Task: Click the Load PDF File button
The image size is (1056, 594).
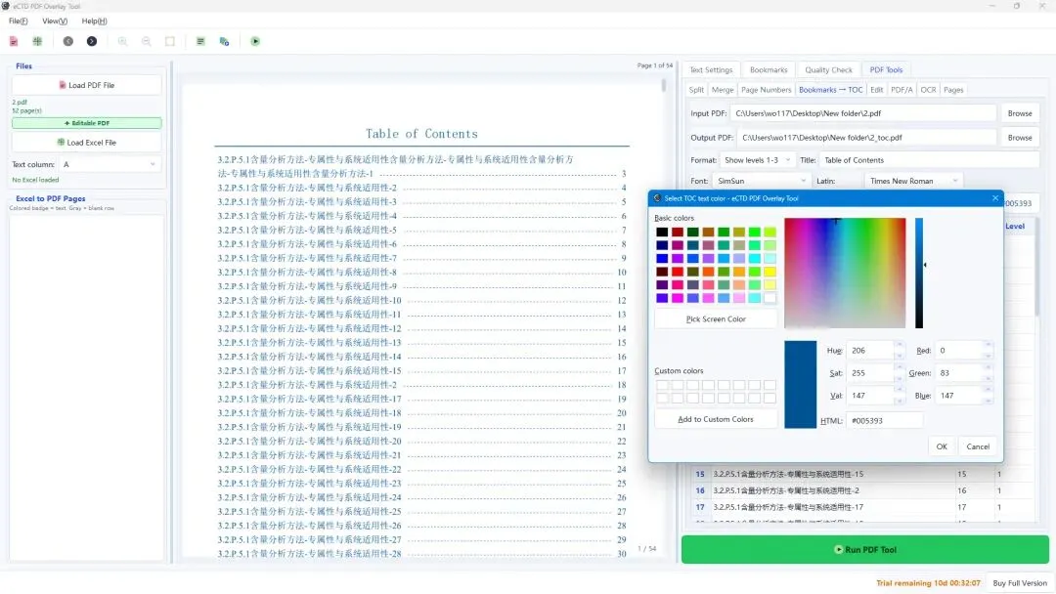Action: coord(86,85)
